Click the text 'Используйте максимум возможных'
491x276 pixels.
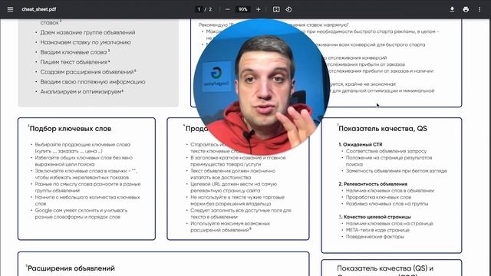230,223
